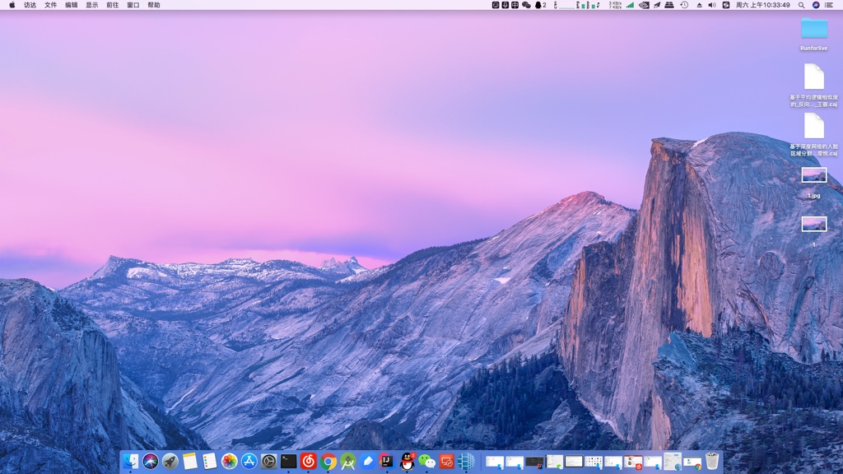Screen dimensions: 843x474
Task: Open the Photos app in Dock
Action: [230, 461]
